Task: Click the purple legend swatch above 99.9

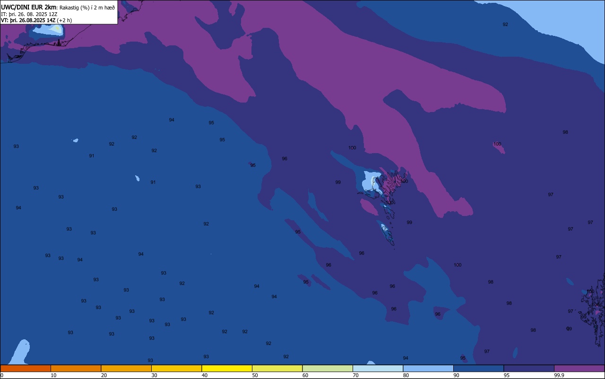Action: (x=579, y=368)
